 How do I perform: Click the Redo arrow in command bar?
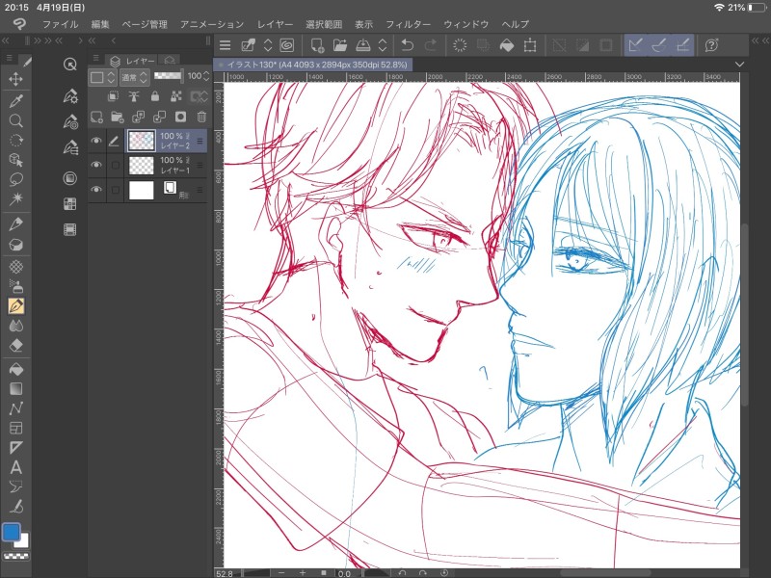[430, 45]
